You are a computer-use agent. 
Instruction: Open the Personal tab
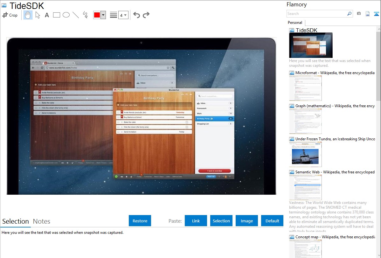point(295,23)
